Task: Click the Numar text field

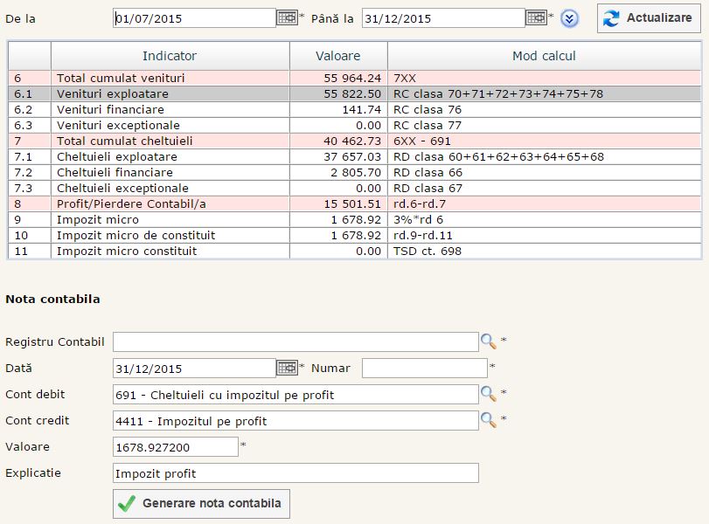Action: click(x=424, y=369)
